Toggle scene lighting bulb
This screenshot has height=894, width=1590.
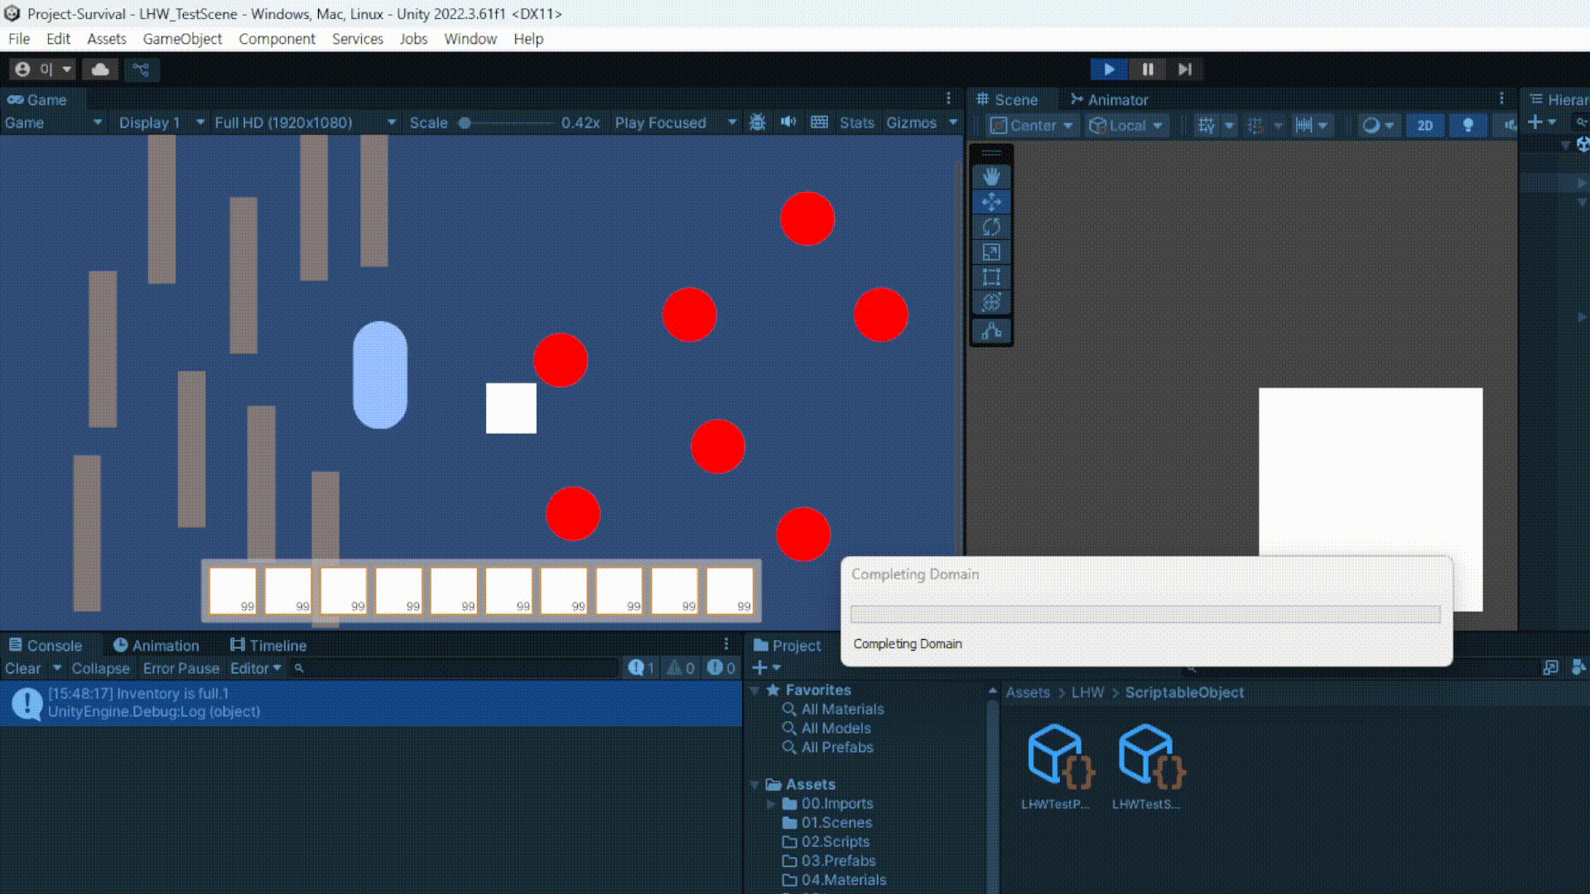[1467, 125]
